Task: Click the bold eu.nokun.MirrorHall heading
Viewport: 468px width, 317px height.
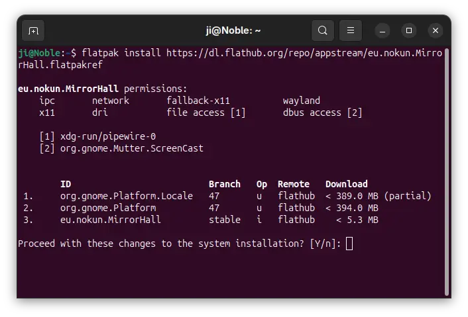Action: 68,89
